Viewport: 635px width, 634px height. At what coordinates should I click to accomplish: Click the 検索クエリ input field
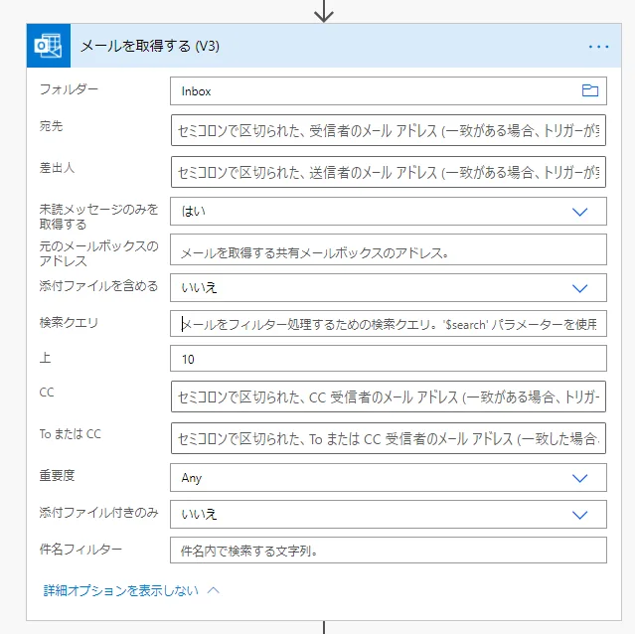click(388, 323)
